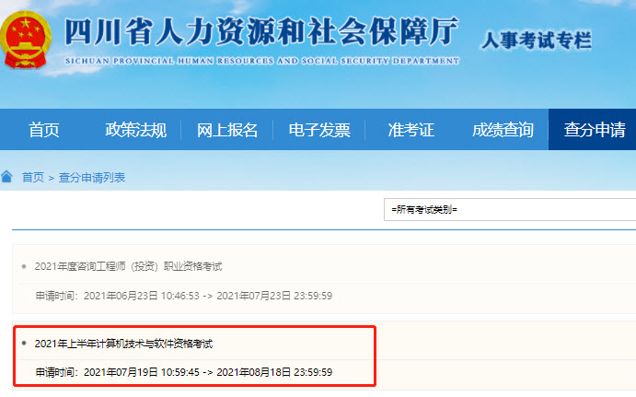This screenshot has width=636, height=397.
Task: Click 准考证 in the navigation bar
Action: pos(411,130)
